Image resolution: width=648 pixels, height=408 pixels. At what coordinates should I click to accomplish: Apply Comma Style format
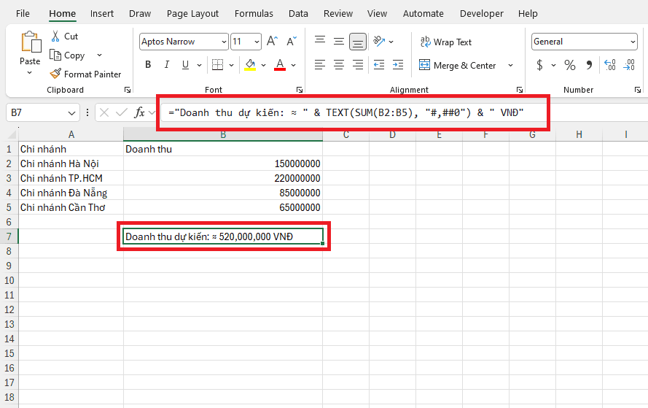[589, 65]
